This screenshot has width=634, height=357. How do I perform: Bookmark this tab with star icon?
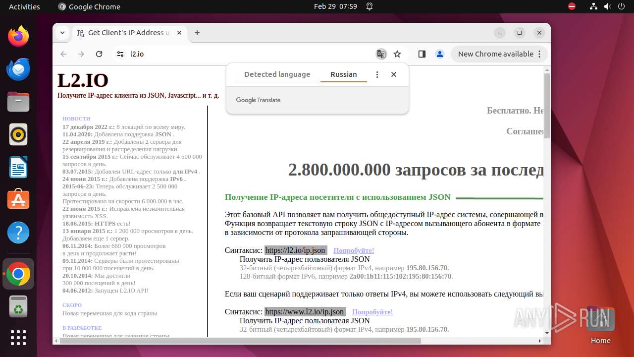click(x=397, y=54)
